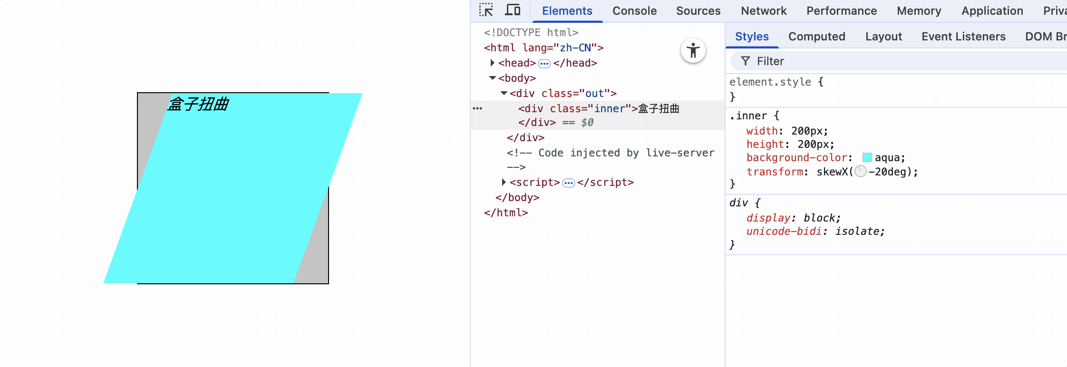Select the DOCTYPE html line
This screenshot has height=367, width=1067.
531,32
